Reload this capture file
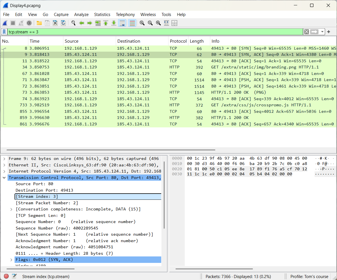This screenshot has height=280, width=337. coord(63,23)
